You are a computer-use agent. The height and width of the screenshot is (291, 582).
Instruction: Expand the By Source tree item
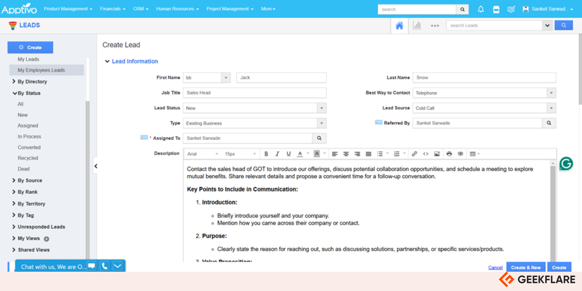[14, 180]
